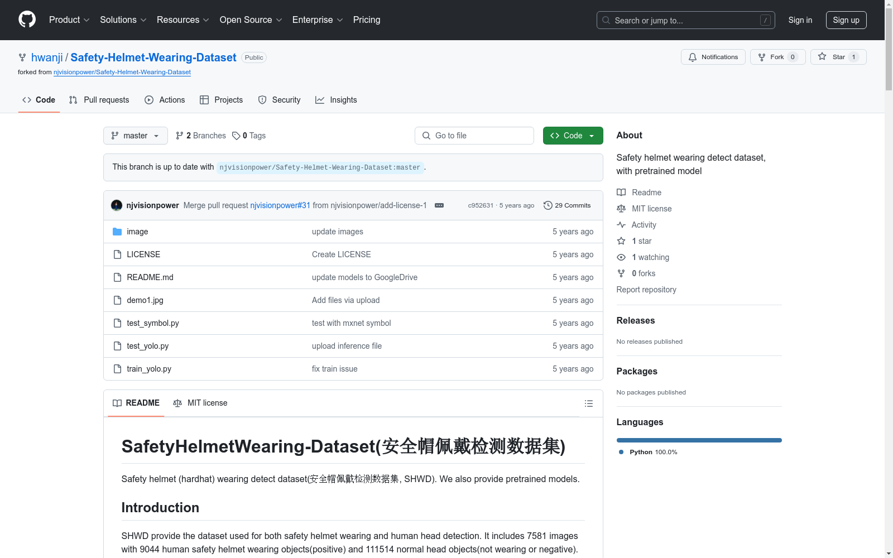Open the master branch dropdown
The image size is (893, 558).
coord(136,136)
